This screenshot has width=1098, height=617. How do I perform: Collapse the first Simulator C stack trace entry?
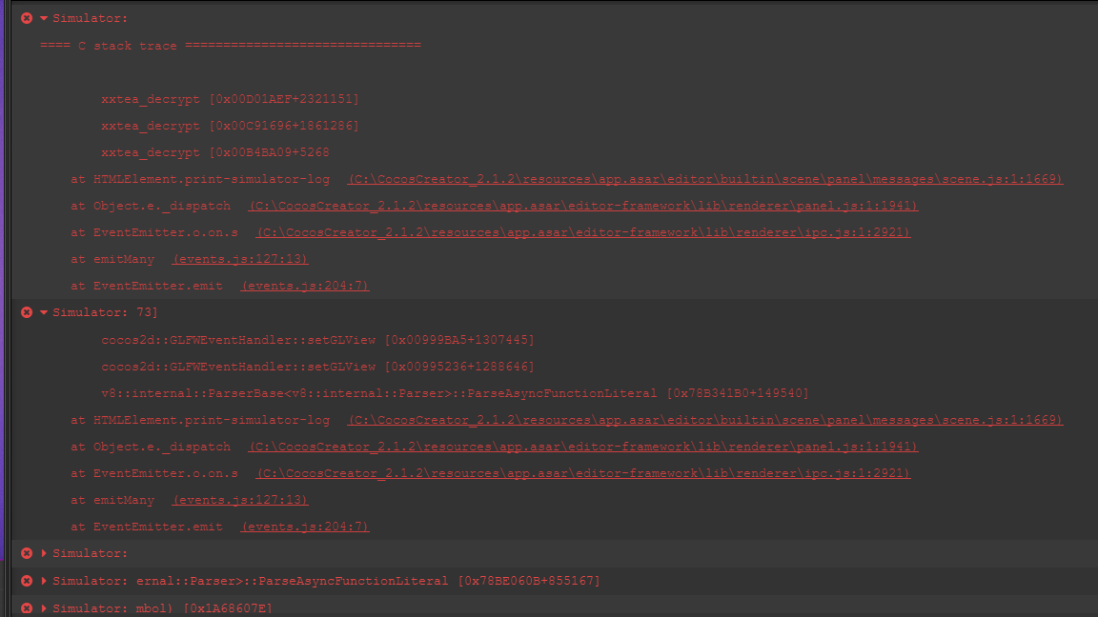click(44, 18)
